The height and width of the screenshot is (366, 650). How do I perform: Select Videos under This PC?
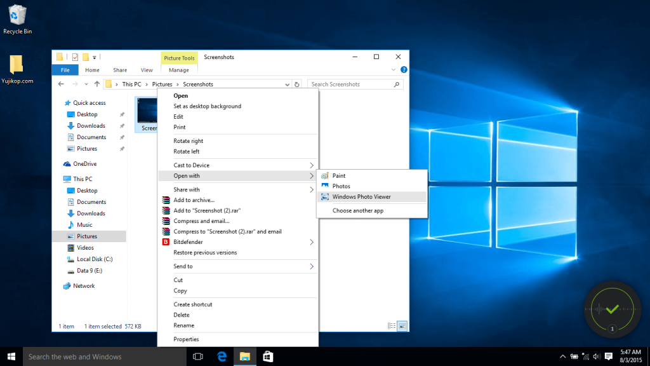(x=85, y=248)
